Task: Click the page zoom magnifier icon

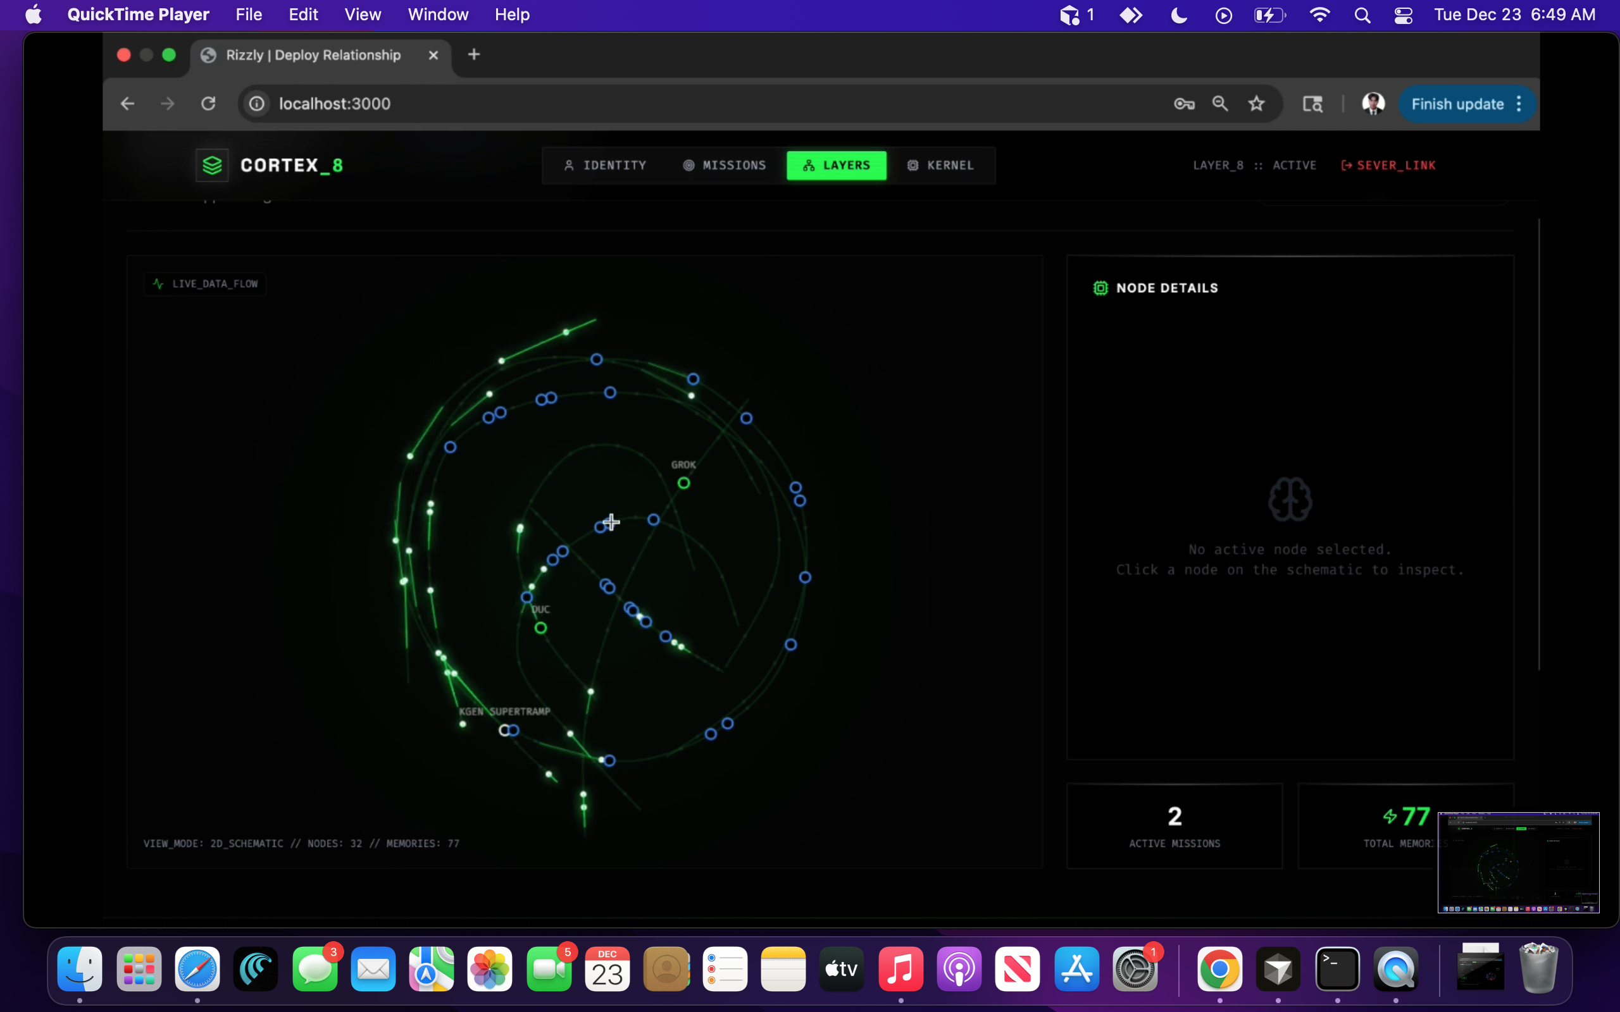Action: coord(1219,104)
